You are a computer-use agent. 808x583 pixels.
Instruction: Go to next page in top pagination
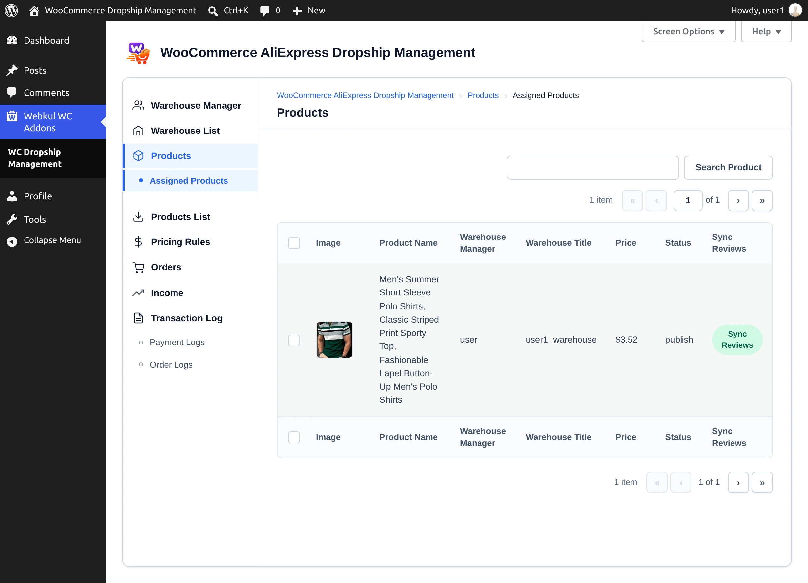(738, 201)
